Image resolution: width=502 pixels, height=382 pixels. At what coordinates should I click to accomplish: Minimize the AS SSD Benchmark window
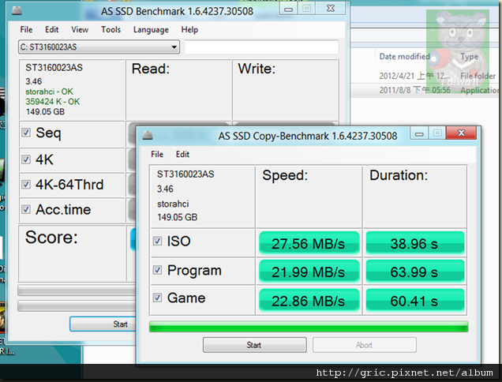point(288,9)
